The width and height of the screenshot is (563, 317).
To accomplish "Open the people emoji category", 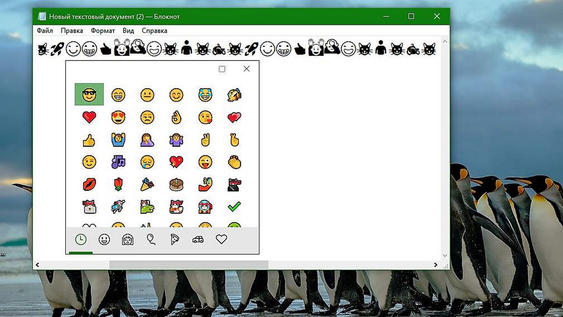I will [x=128, y=240].
